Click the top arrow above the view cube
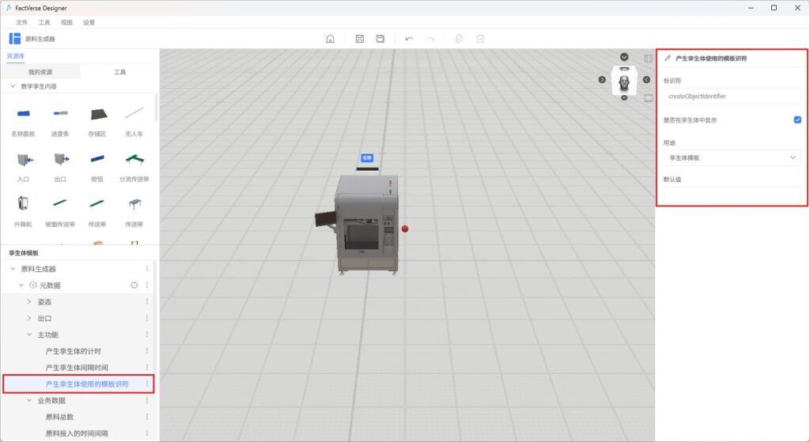The height and width of the screenshot is (442, 810). click(x=624, y=57)
